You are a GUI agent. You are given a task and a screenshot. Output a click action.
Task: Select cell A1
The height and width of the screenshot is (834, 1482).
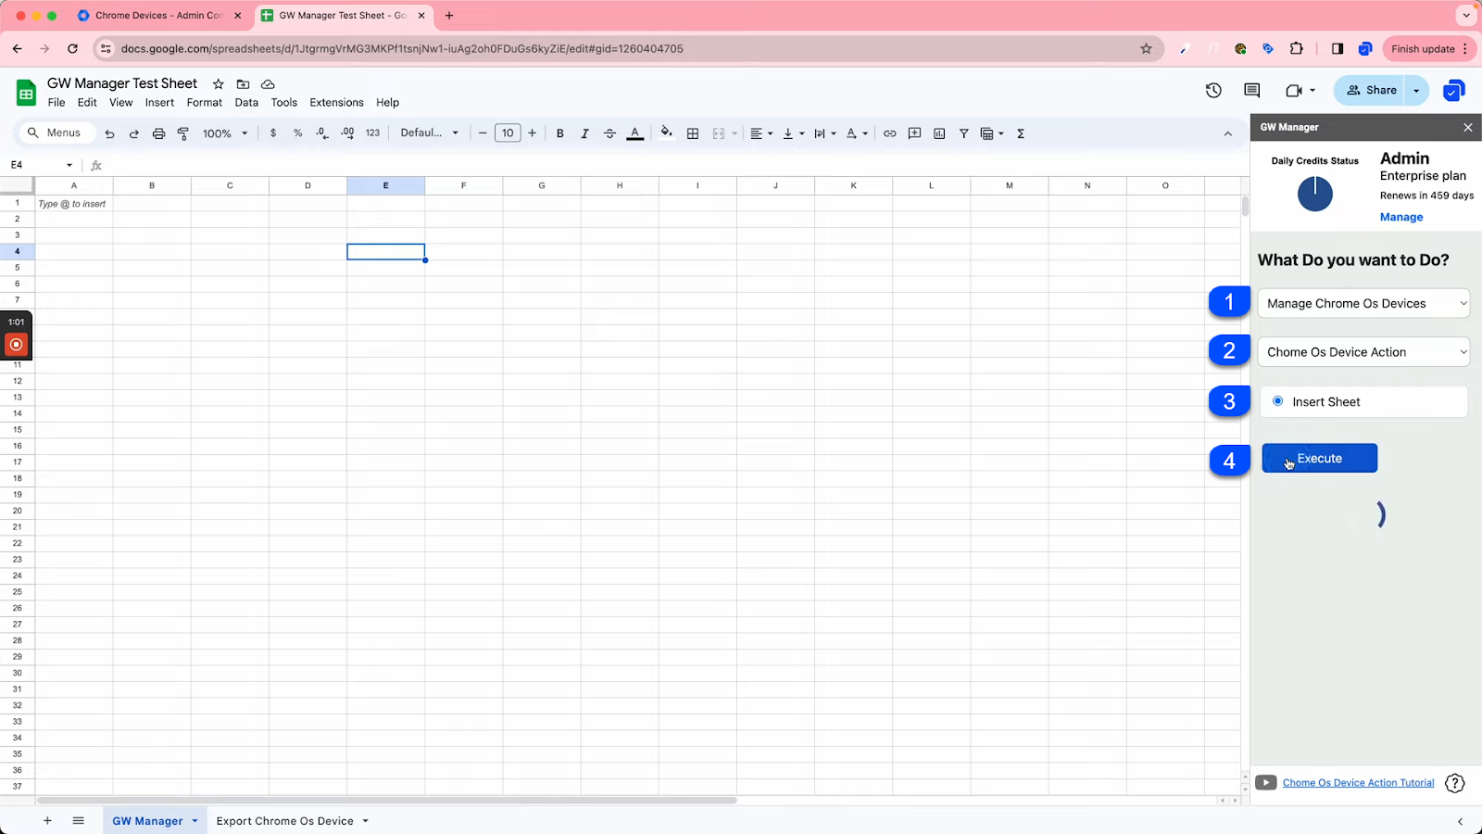click(74, 203)
